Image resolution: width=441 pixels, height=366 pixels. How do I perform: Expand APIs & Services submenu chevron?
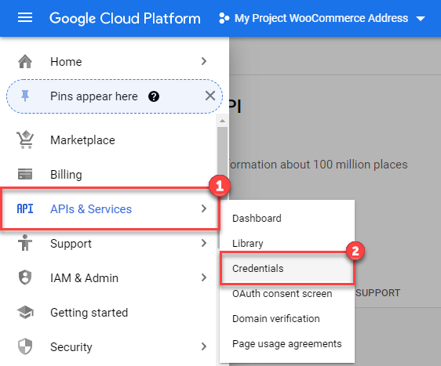pyautogui.click(x=204, y=208)
